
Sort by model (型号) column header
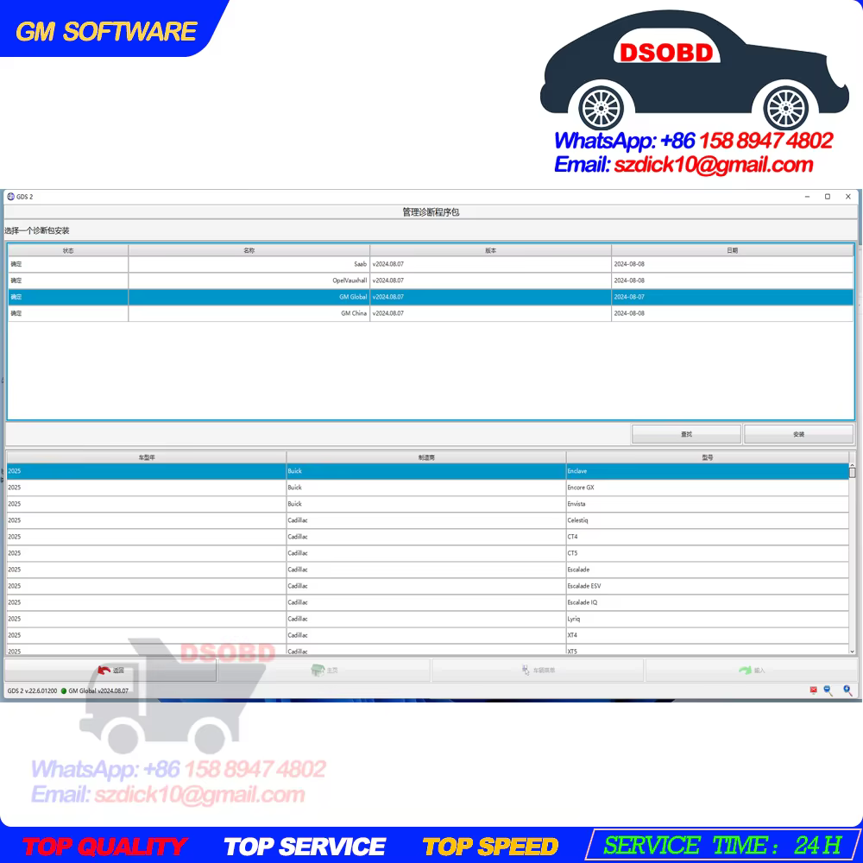coord(708,457)
